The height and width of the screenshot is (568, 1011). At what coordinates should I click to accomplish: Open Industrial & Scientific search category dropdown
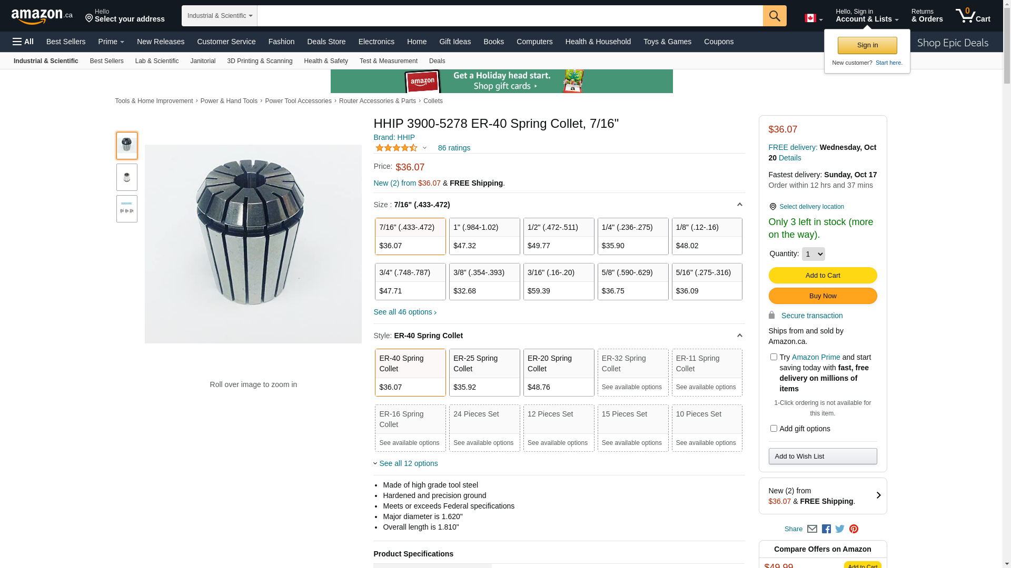220,16
